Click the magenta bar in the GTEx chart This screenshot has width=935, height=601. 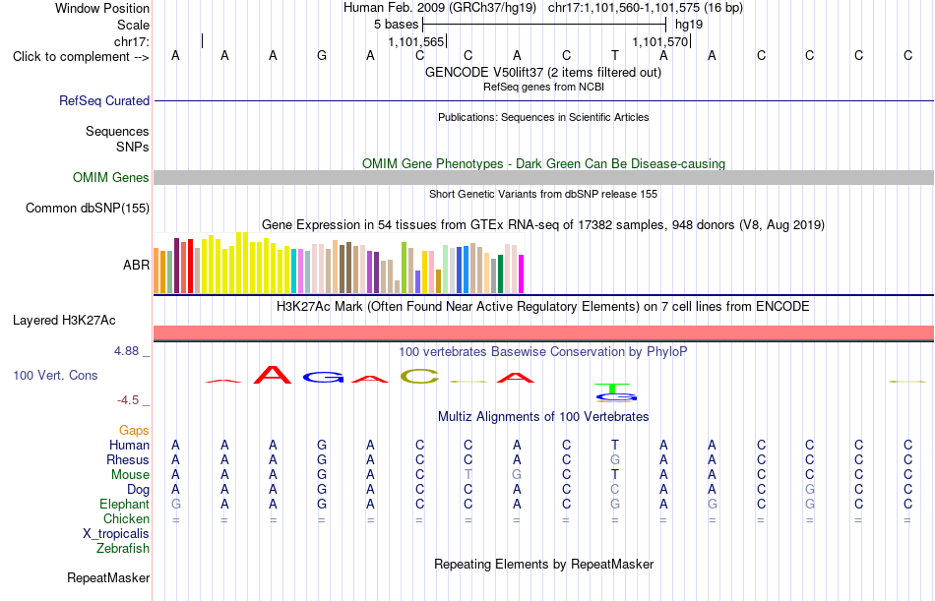[x=522, y=274]
